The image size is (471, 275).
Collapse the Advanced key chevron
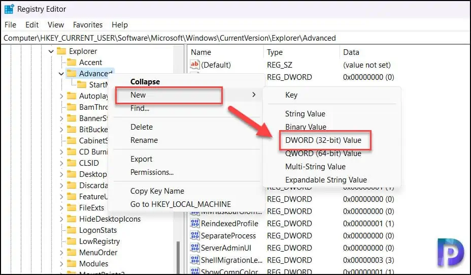pyautogui.click(x=61, y=74)
